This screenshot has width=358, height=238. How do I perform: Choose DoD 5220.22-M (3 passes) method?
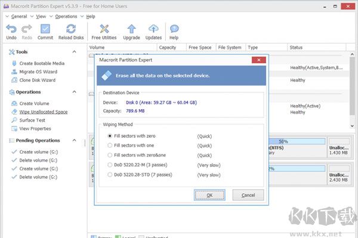(x=110, y=165)
